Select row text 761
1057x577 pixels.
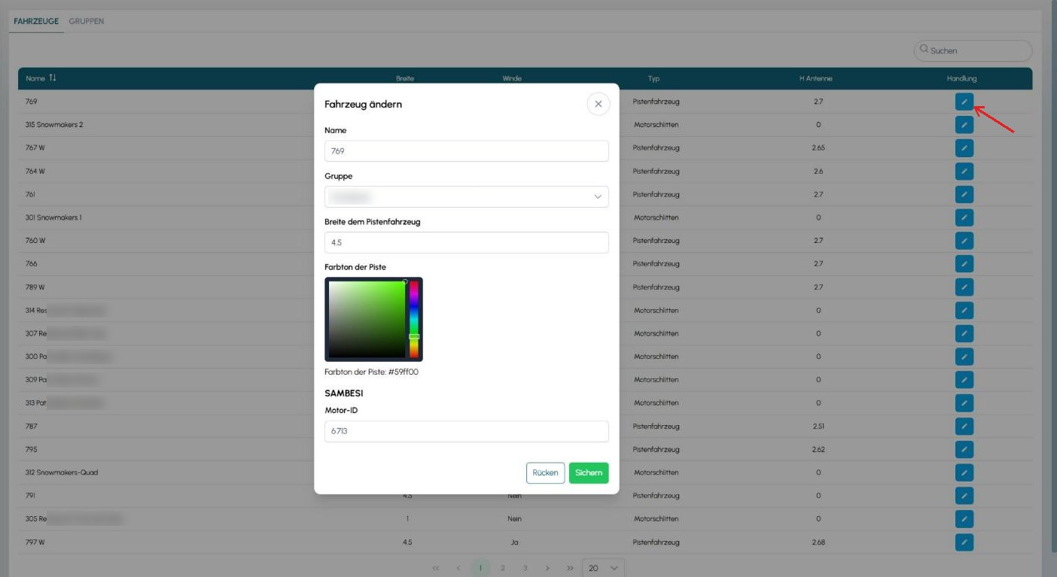click(x=31, y=194)
